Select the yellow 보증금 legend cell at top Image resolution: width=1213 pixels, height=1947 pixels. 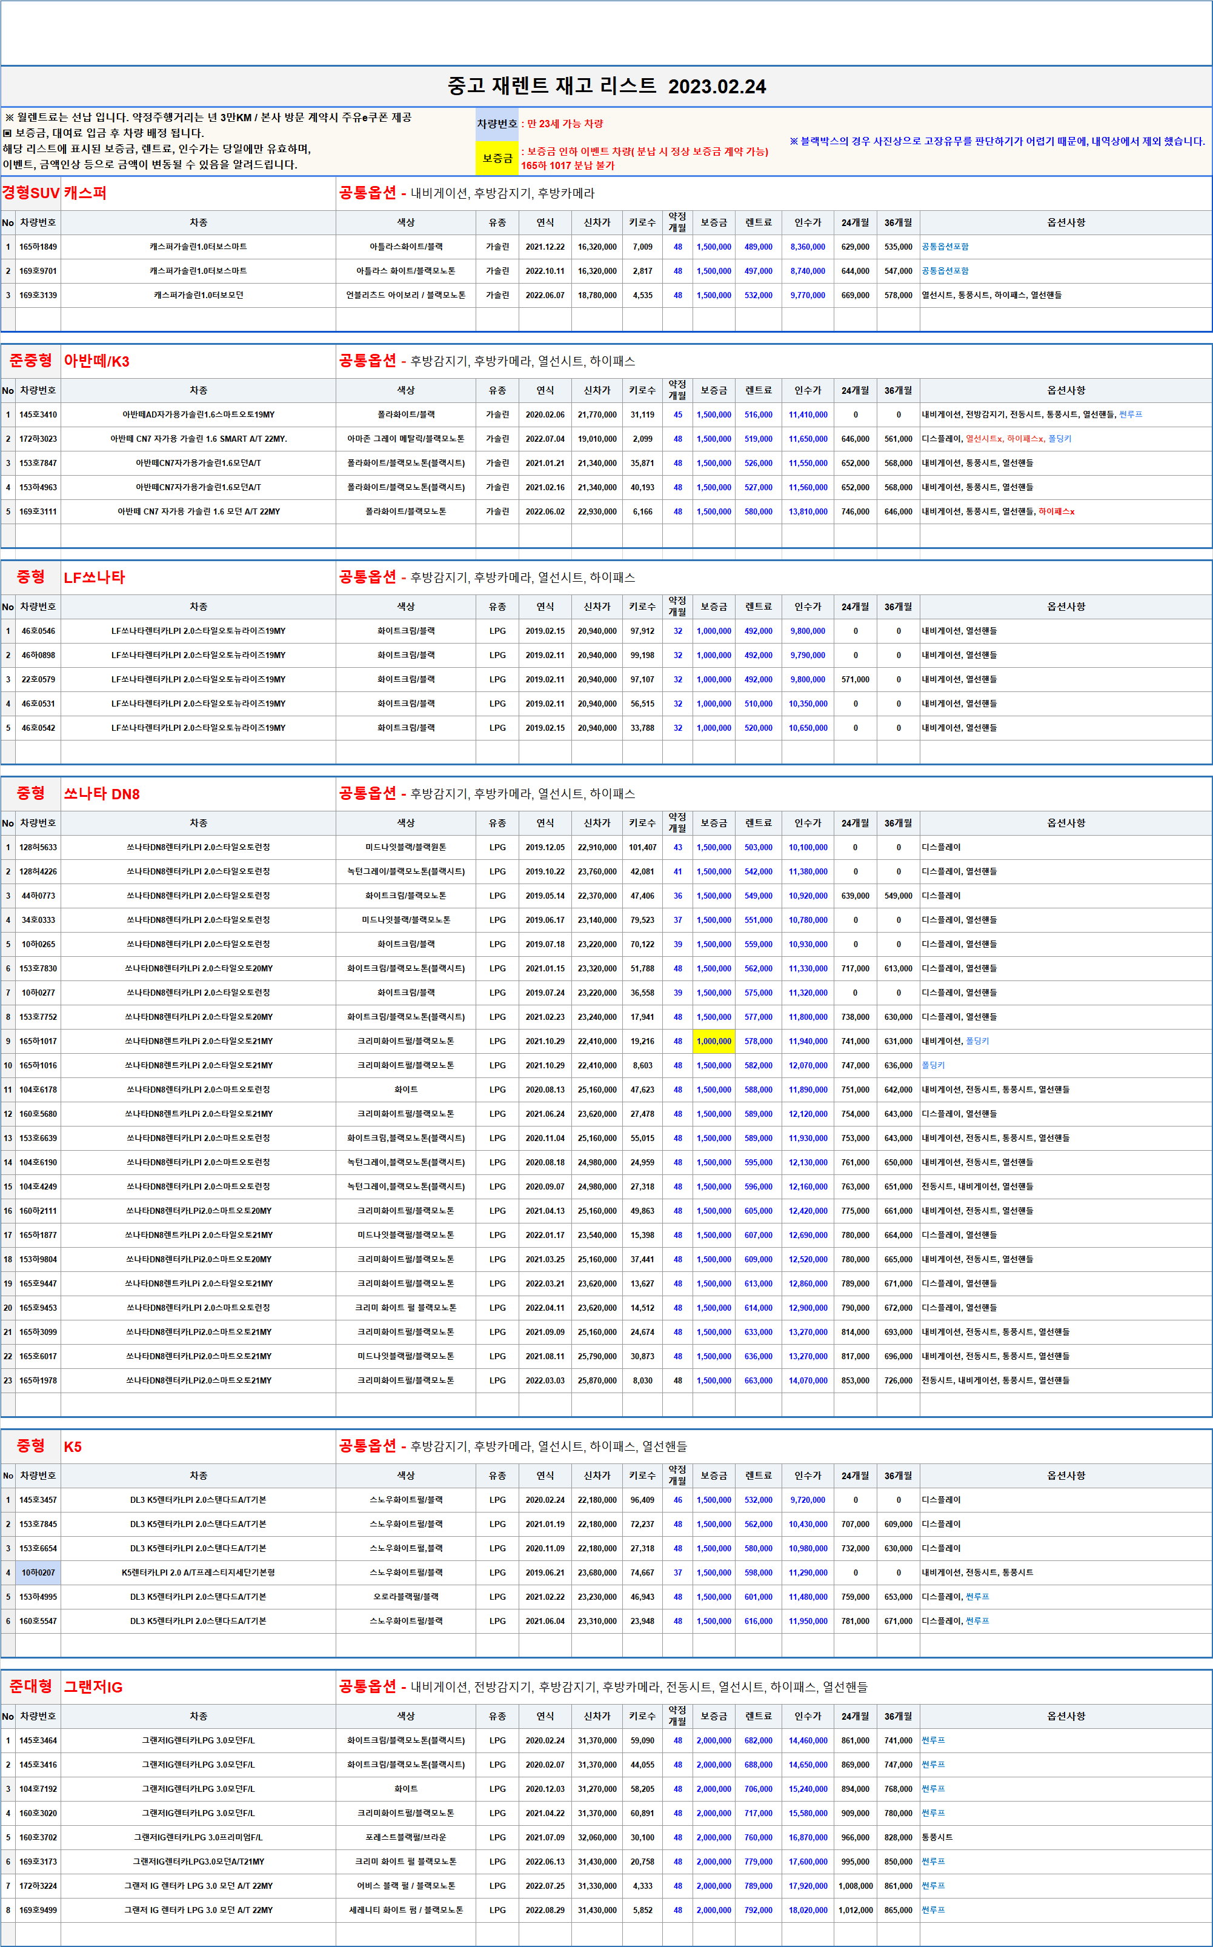tap(497, 158)
